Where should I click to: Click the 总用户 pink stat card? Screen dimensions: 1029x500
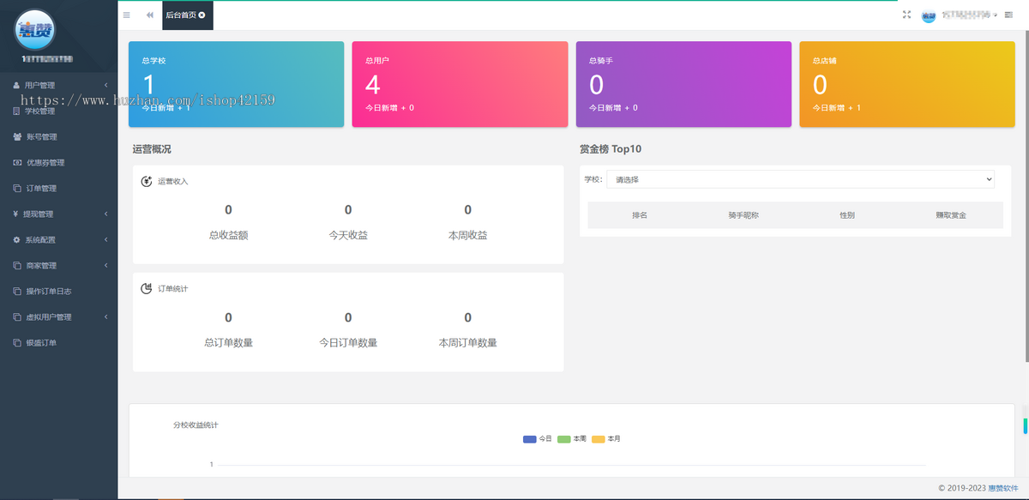click(460, 84)
